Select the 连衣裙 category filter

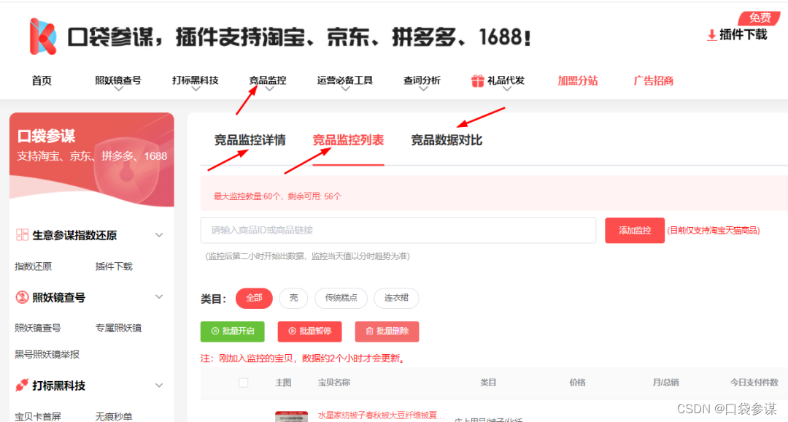(x=396, y=298)
